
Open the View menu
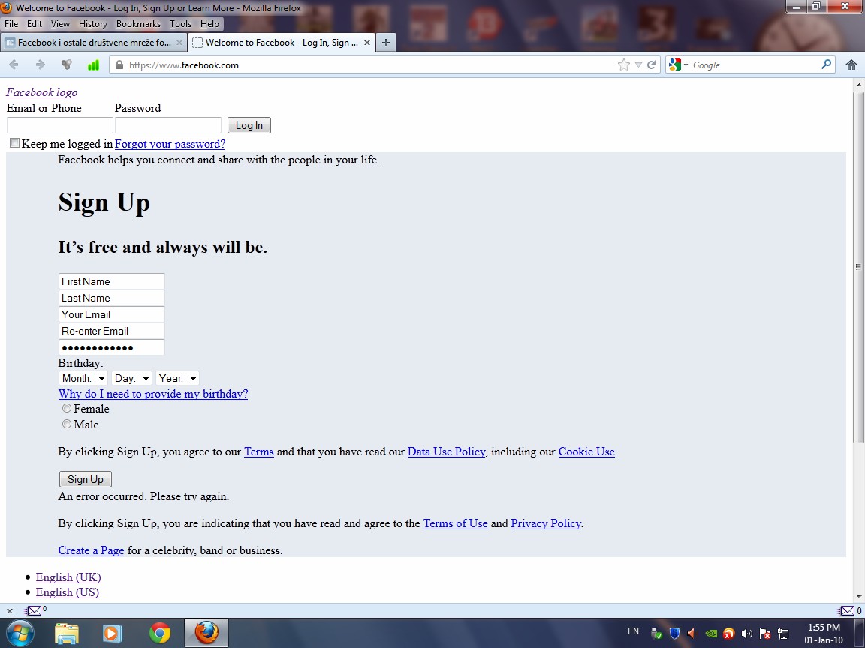(x=60, y=24)
